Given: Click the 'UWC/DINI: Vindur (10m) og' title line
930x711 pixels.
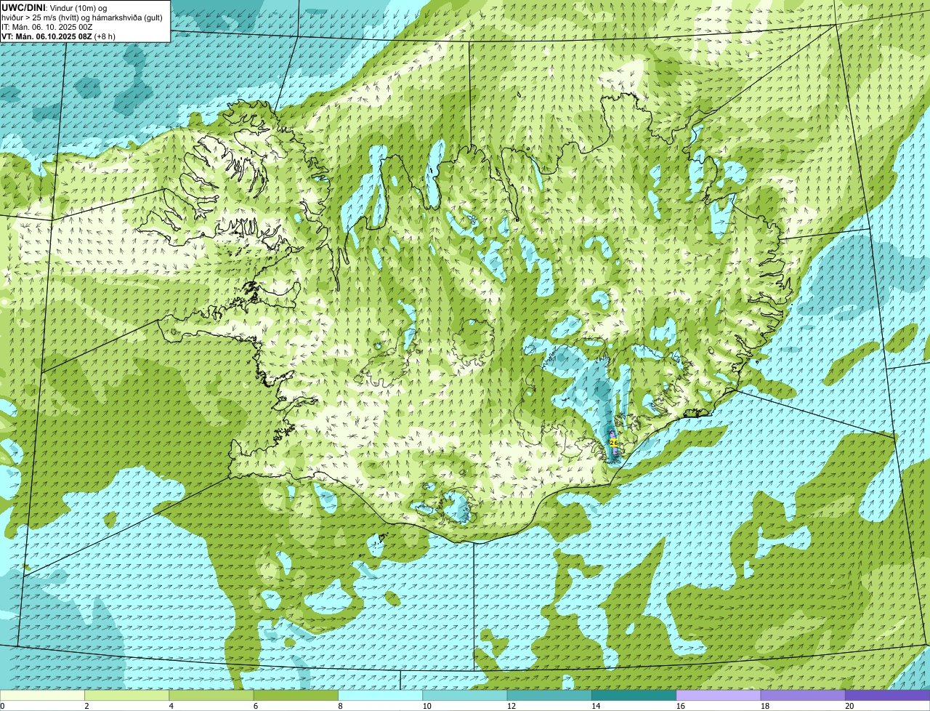Looking at the screenshot, I should (54, 7).
